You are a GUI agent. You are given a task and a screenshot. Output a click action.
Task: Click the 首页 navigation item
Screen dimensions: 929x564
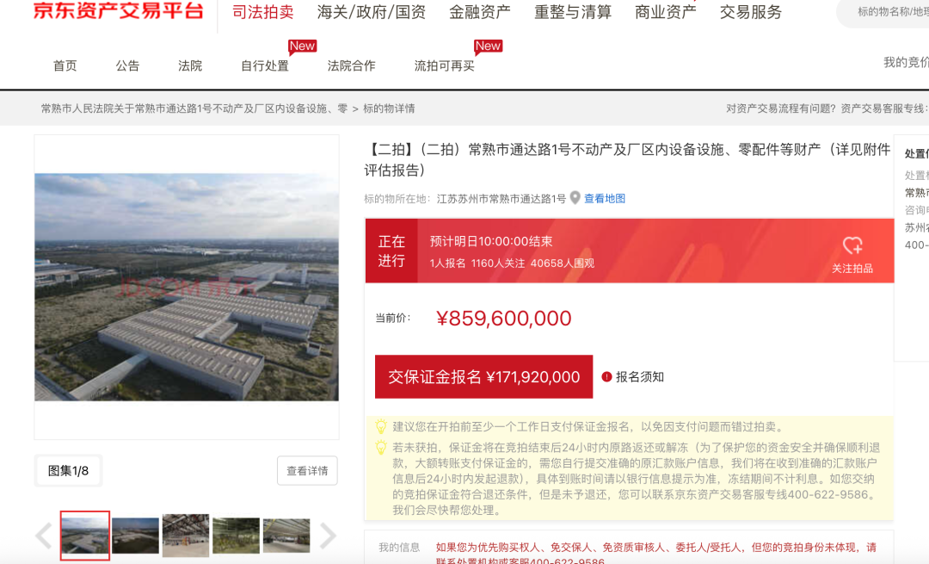[65, 65]
